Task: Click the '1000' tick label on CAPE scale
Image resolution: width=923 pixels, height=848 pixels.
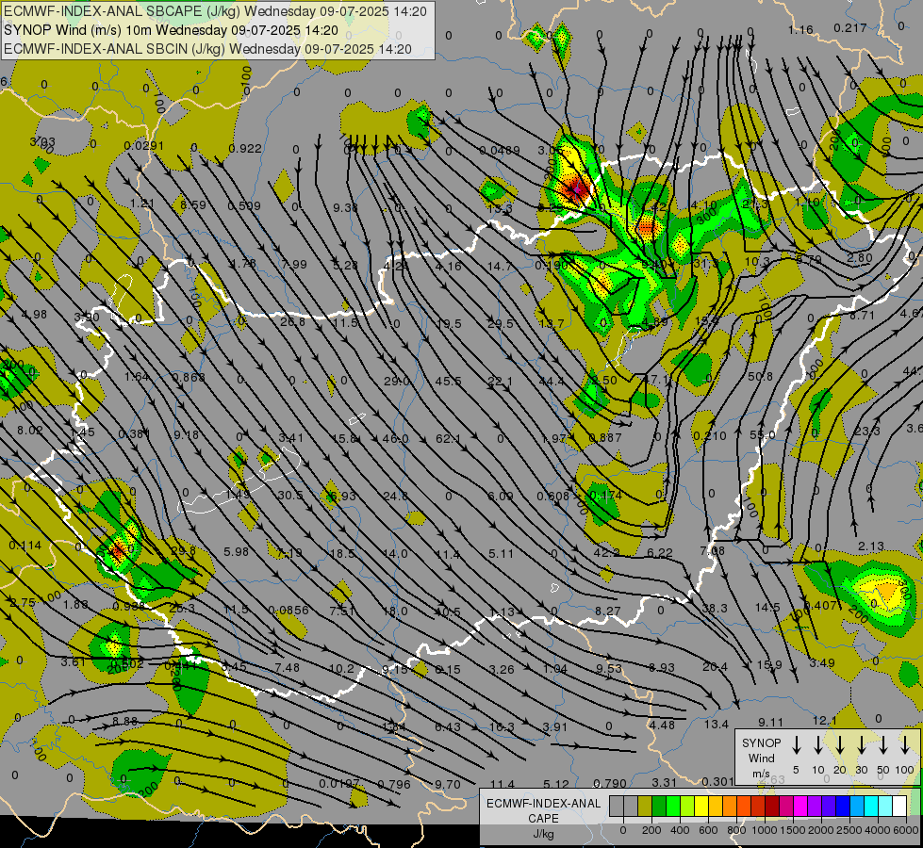Action: (764, 830)
